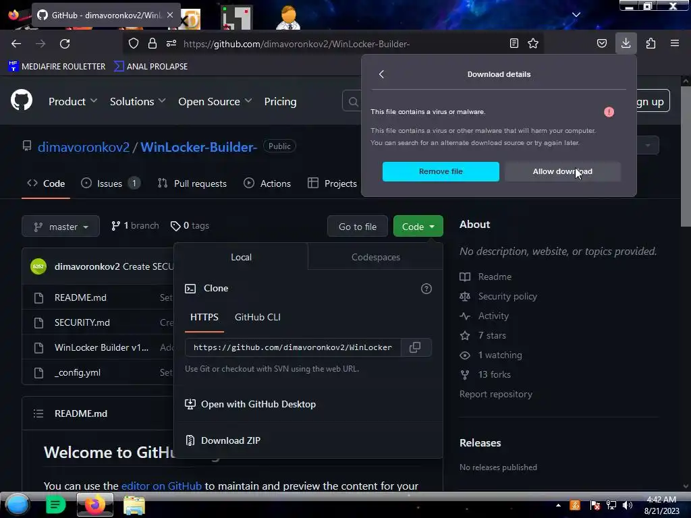The width and height of the screenshot is (691, 518).
Task: Open the README.md file row
Action: [x=80, y=297]
